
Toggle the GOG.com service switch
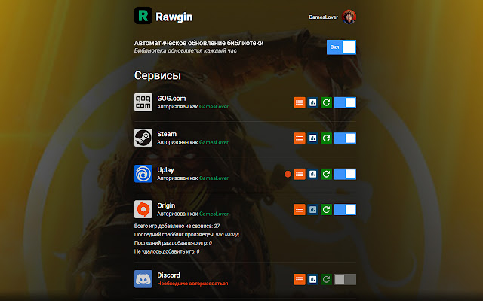pos(345,102)
